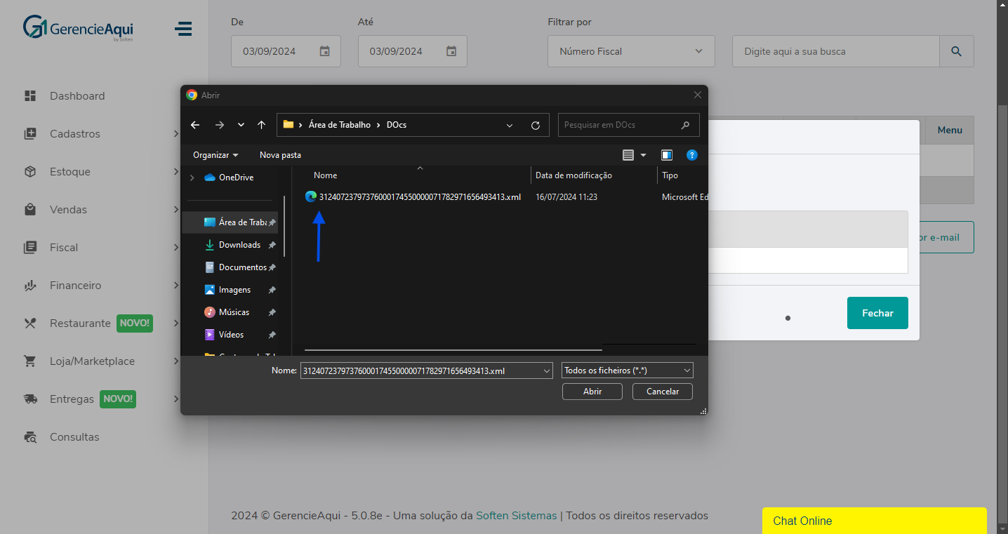Click Nova pasta in the toolbar
The image size is (1008, 534).
tap(280, 154)
